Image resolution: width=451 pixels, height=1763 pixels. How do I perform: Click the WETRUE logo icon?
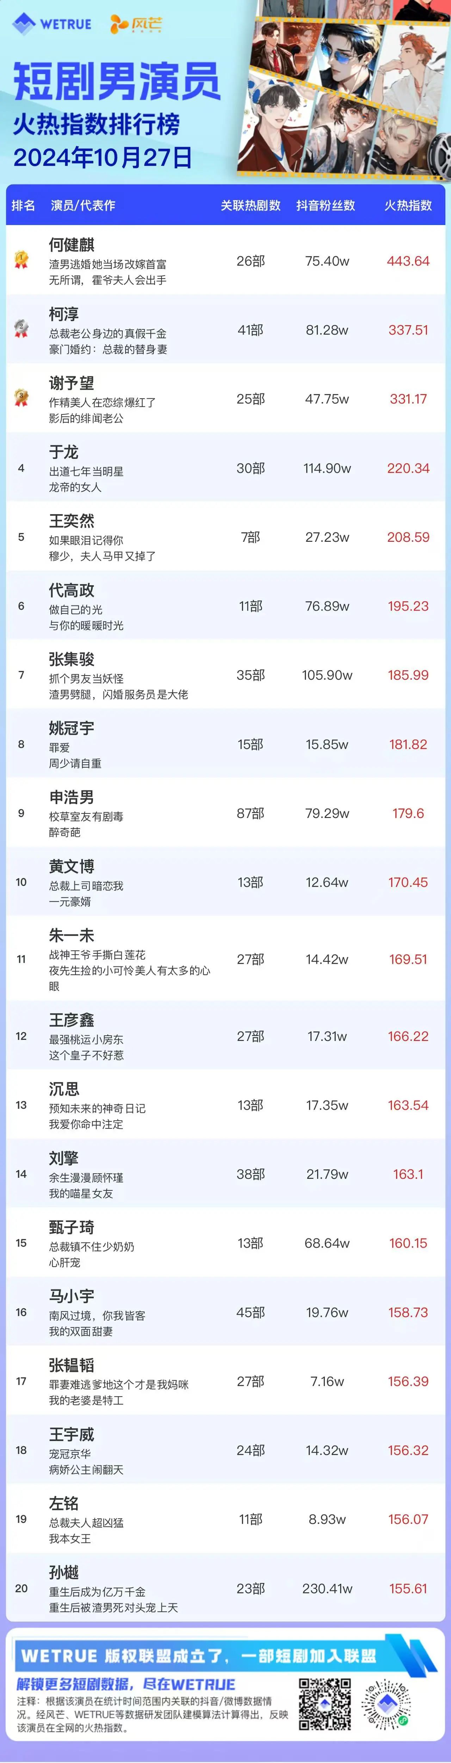click(24, 24)
